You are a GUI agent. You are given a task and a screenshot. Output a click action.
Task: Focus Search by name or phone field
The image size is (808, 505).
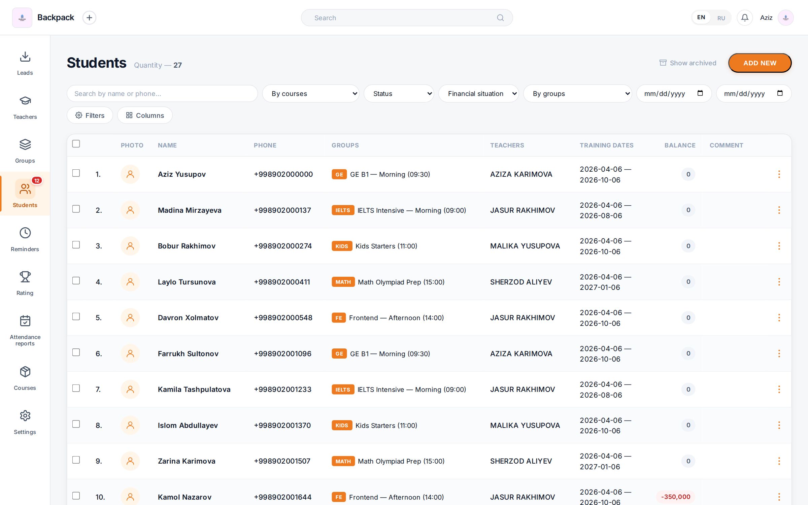(162, 94)
